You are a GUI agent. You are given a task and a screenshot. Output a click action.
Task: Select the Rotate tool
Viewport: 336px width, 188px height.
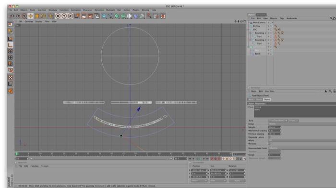click(x=43, y=16)
